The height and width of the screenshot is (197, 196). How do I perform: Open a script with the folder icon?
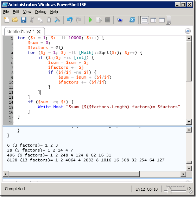pos(15,20)
